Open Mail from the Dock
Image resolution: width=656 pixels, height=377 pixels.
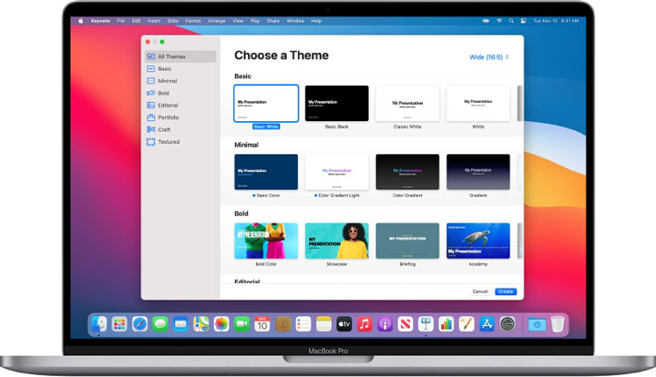[180, 324]
